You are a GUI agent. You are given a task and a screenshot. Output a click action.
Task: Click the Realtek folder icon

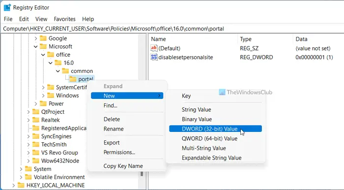pos(36,120)
